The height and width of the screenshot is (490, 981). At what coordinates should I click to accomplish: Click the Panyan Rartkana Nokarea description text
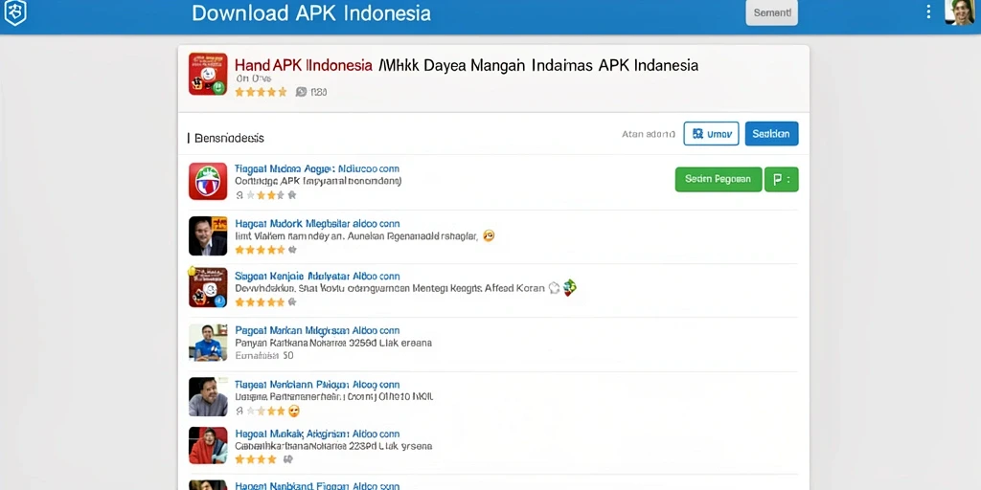[x=332, y=343]
